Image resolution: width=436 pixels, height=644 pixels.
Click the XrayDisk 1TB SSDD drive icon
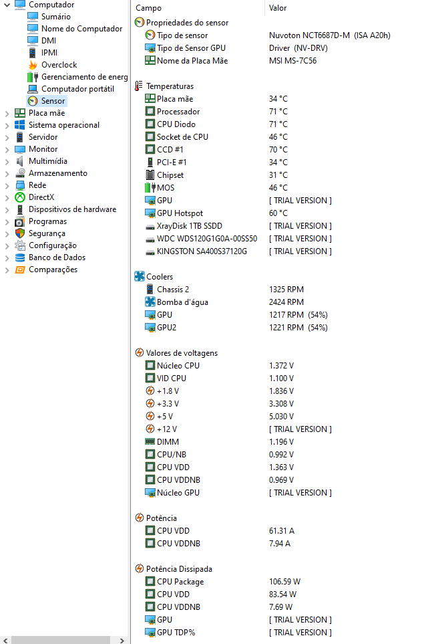click(x=150, y=226)
